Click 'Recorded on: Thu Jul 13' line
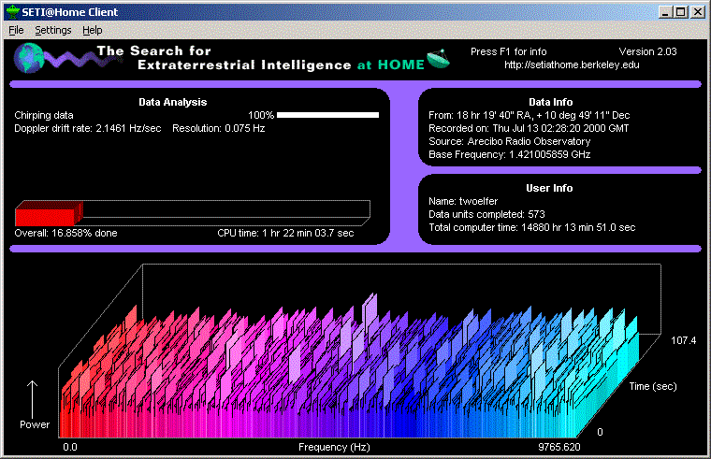 tap(529, 128)
